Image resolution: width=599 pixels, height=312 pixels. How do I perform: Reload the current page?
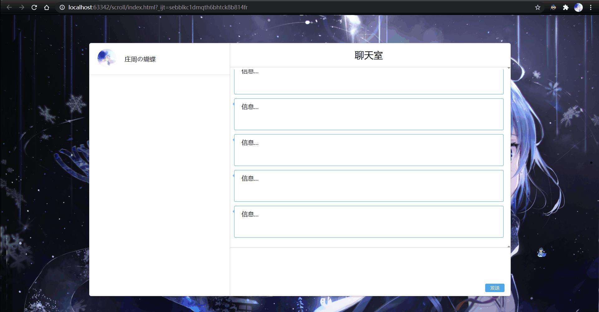34,7
